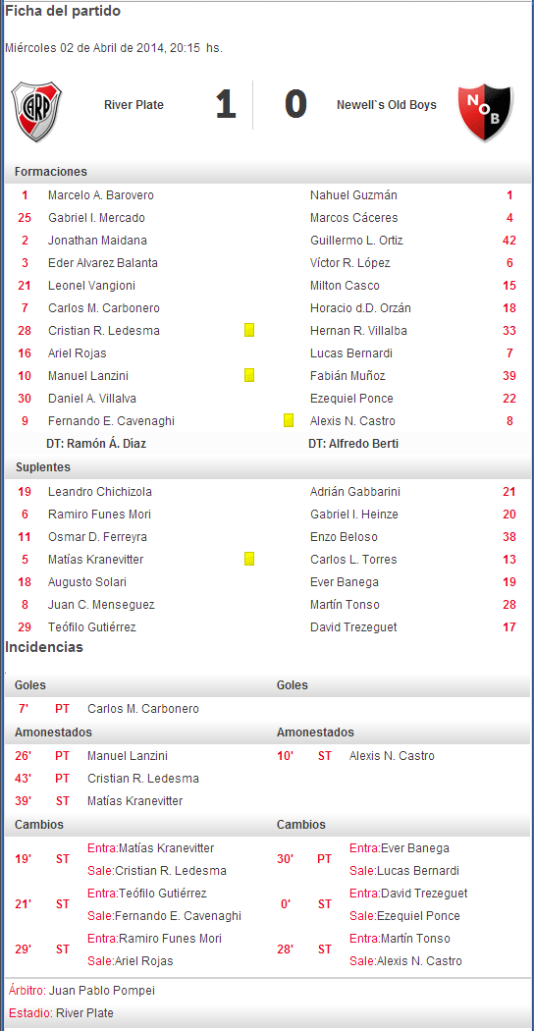Click yellow card icon beside Manuel Lanzini
Image resolution: width=534 pixels, height=1031 pixels.
pyautogui.click(x=249, y=375)
